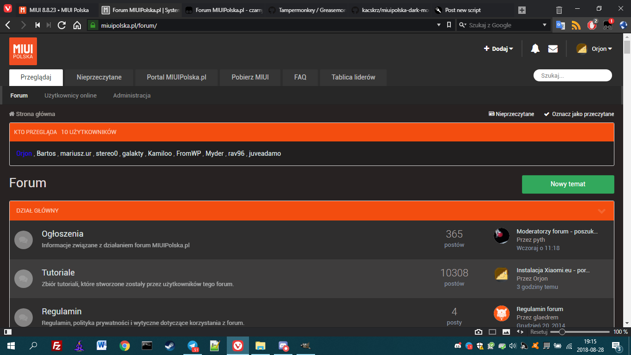The height and width of the screenshot is (355, 631).
Task: Open the Tablica liderów tab
Action: (353, 77)
